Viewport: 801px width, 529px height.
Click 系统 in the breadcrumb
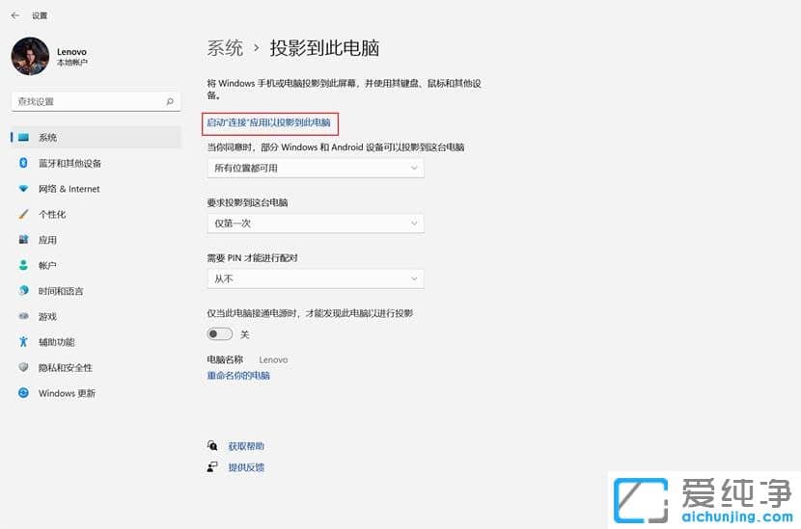[225, 48]
